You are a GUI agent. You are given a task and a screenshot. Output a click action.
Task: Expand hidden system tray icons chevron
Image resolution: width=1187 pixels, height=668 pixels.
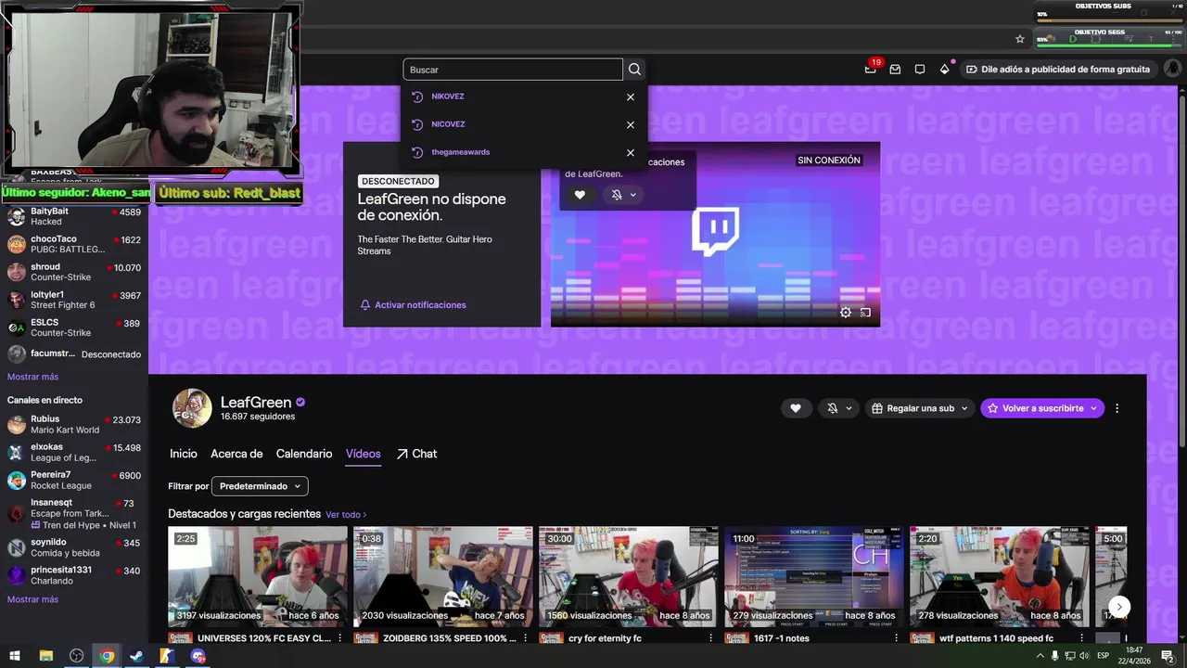(x=1040, y=656)
